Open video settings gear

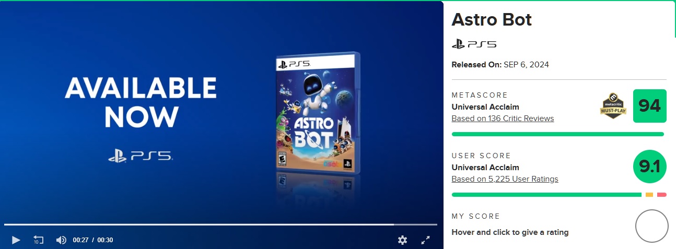click(402, 240)
